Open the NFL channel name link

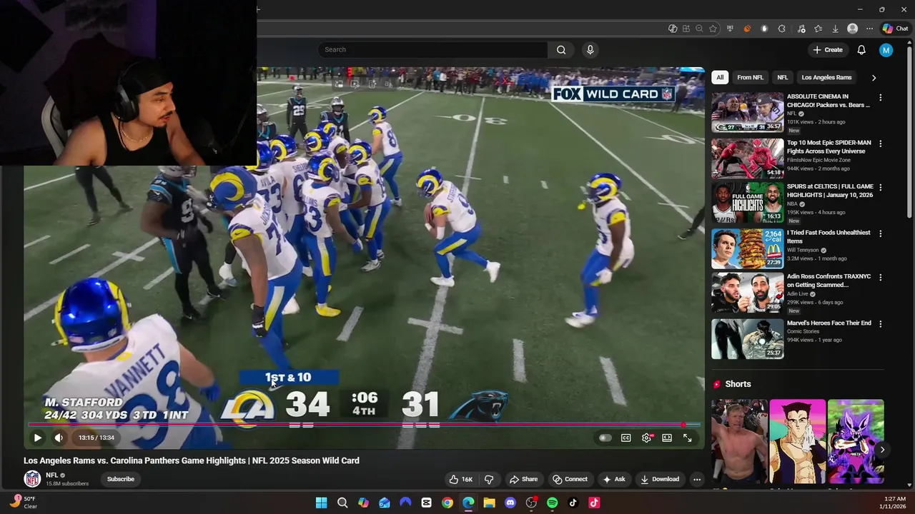(52, 475)
